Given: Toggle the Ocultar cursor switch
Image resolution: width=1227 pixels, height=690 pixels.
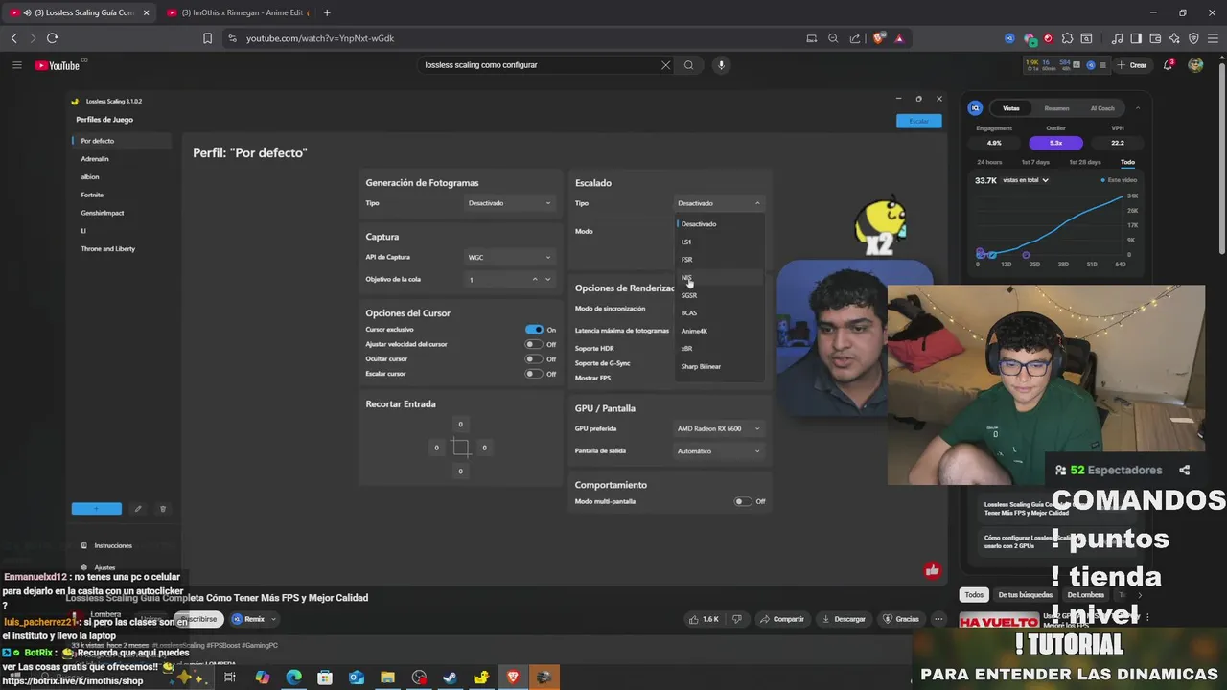Looking at the screenshot, I should pos(534,359).
